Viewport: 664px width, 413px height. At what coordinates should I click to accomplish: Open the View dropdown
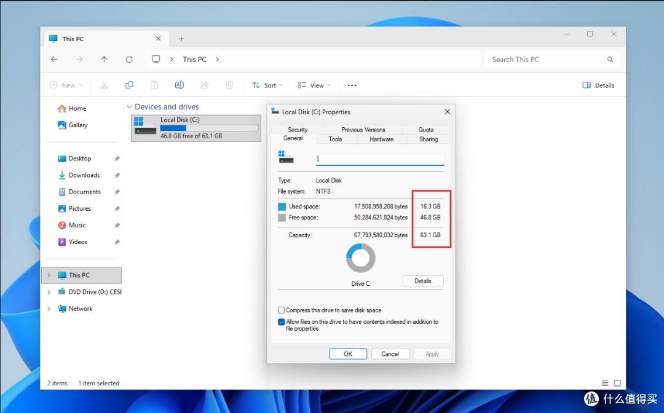pyautogui.click(x=314, y=85)
